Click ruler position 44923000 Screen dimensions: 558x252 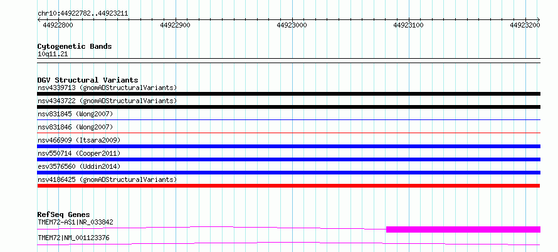pyautogui.click(x=292, y=25)
